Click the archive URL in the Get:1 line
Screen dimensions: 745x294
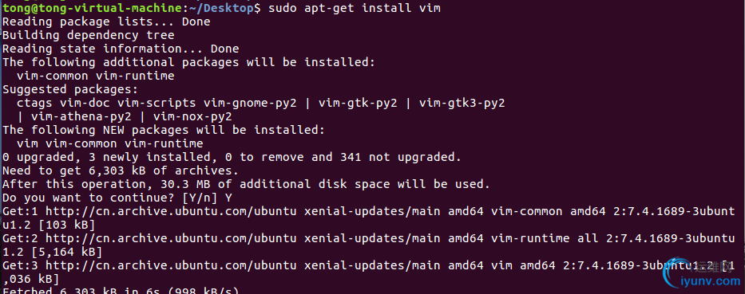pos(170,211)
